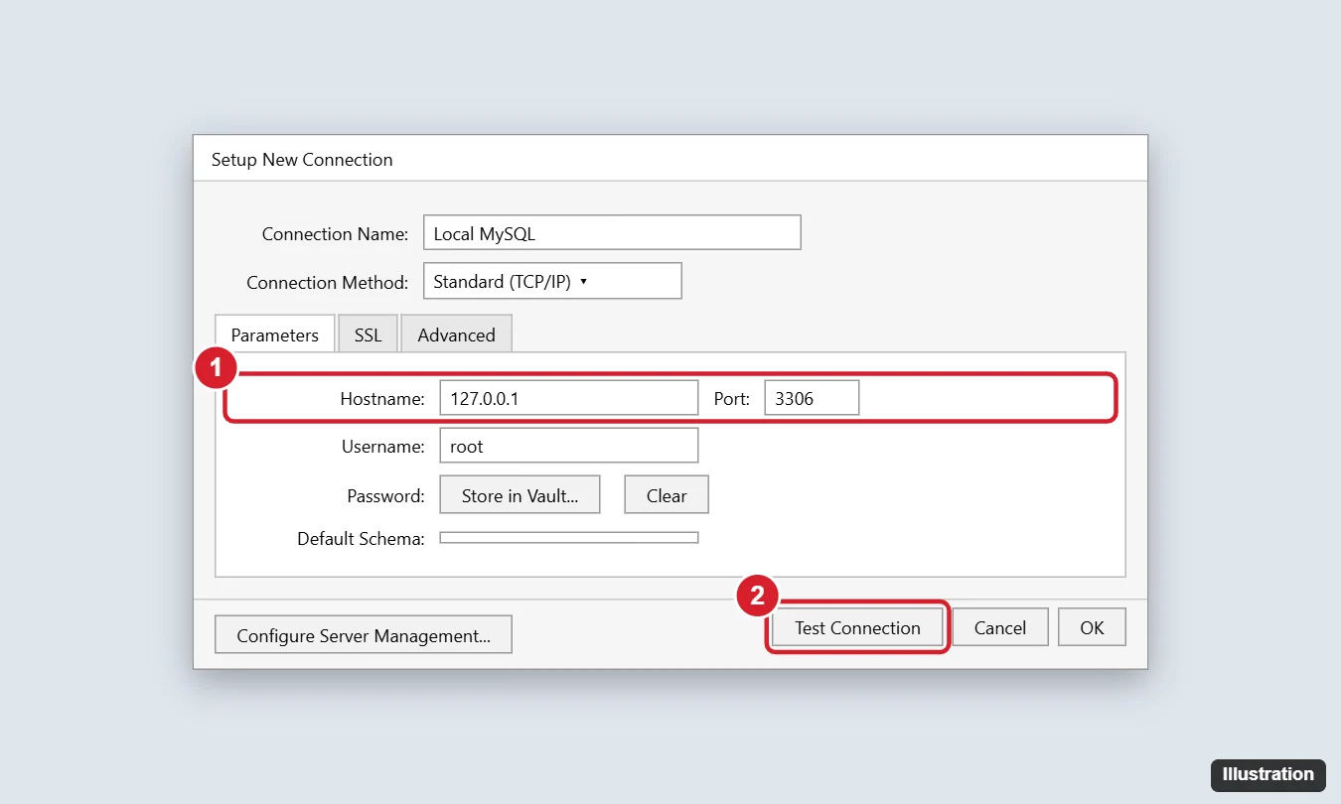Click the Password label

point(385,496)
